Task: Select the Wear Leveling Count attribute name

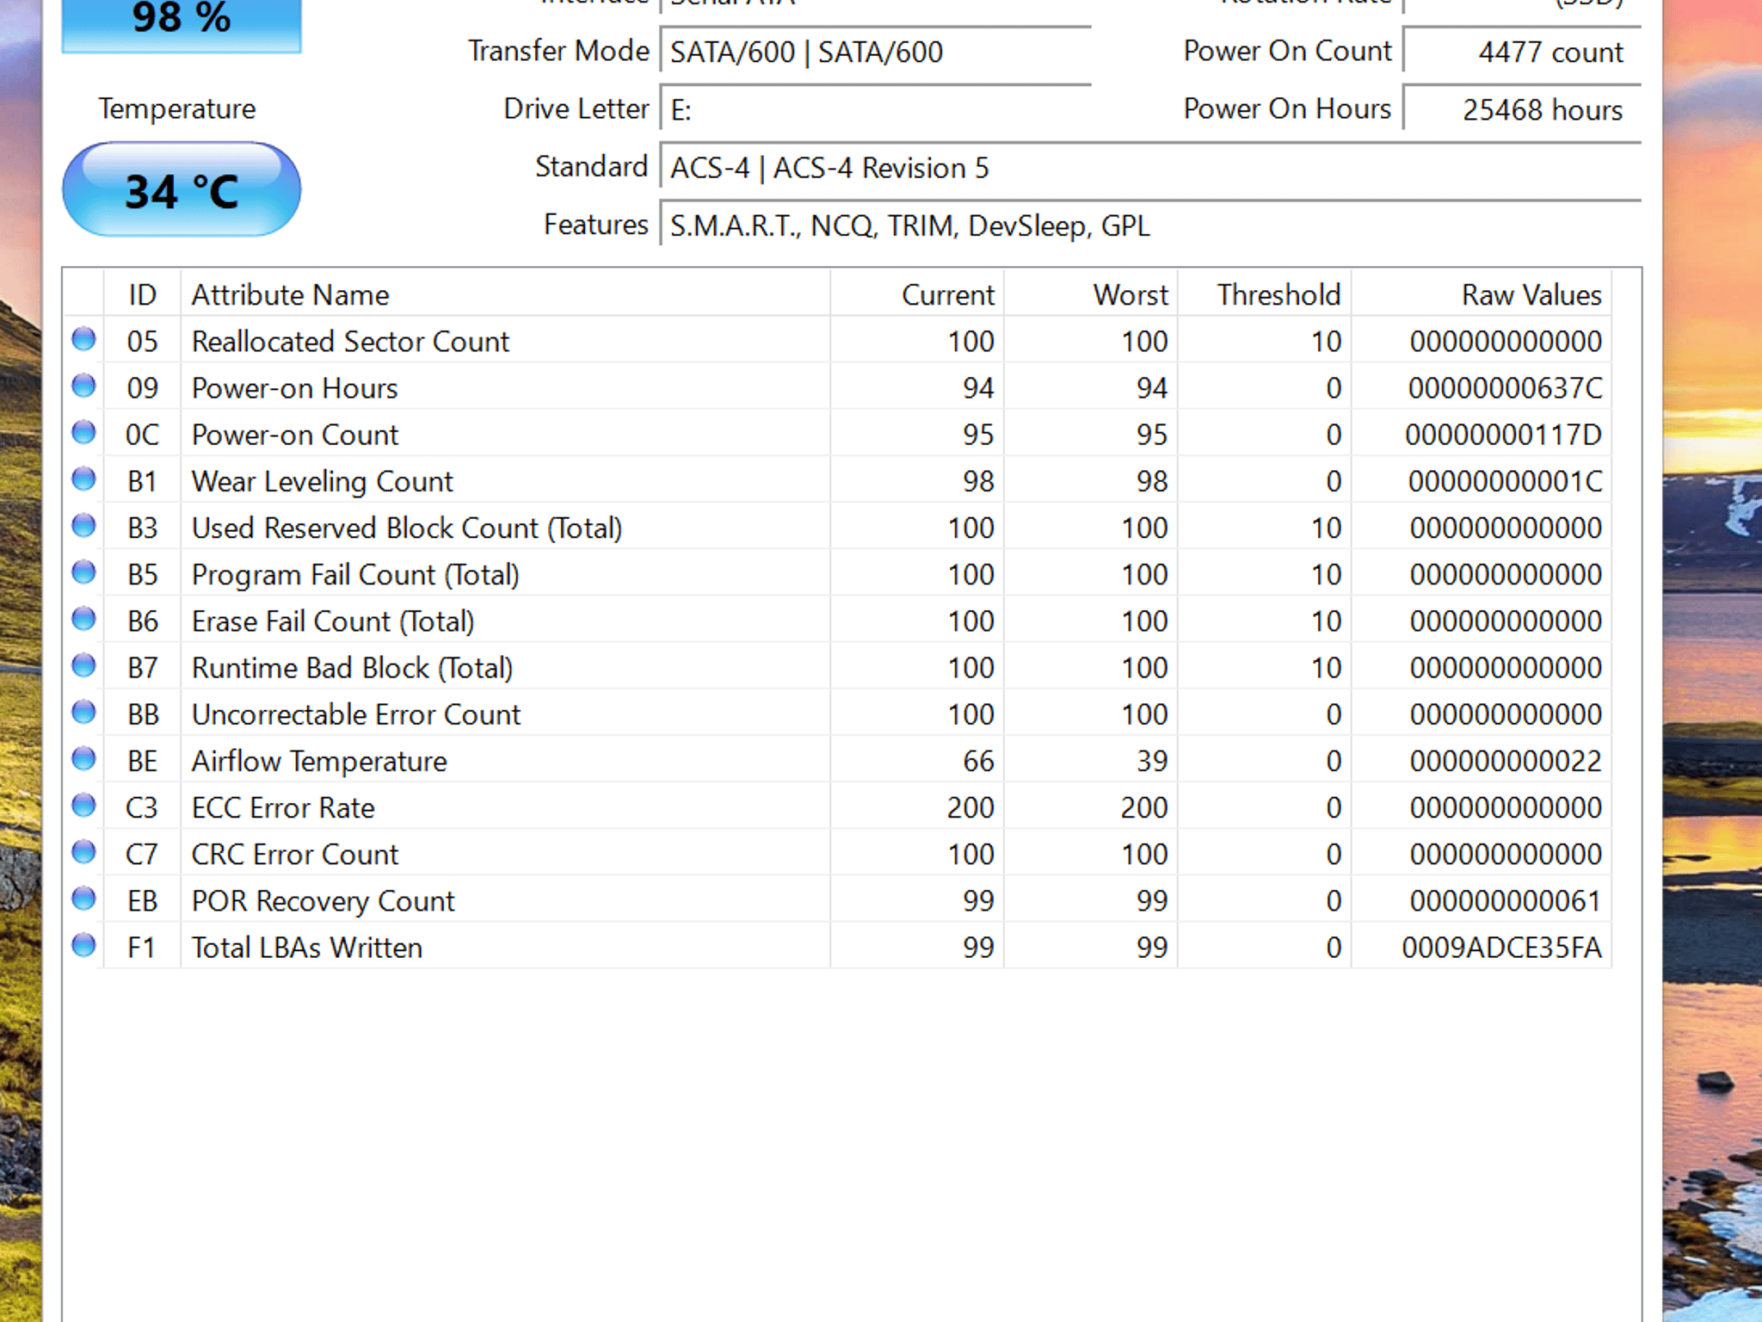Action: point(322,481)
